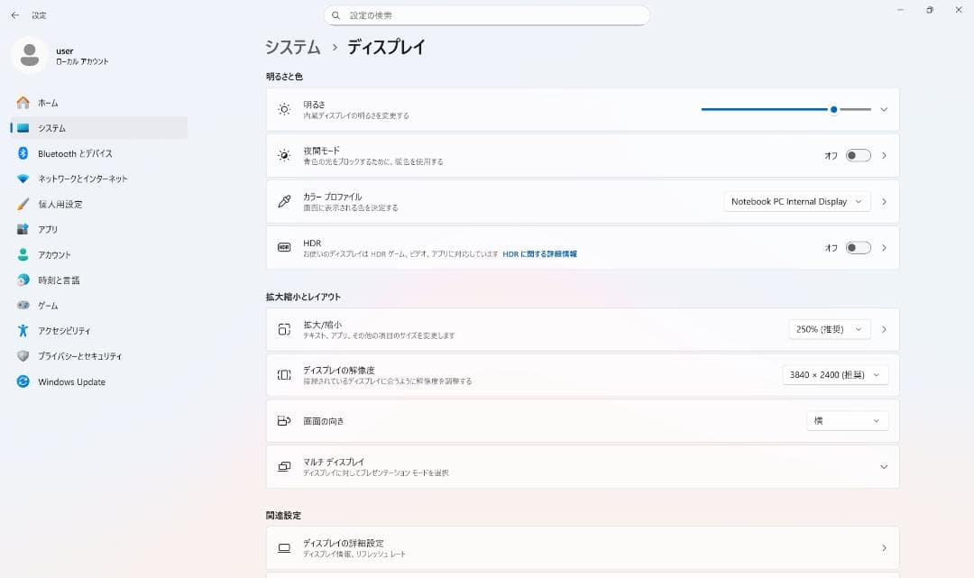The width and height of the screenshot is (974, 578).
Task: Click the プライバシーとセキュリティ shield icon
Action: coord(23,356)
